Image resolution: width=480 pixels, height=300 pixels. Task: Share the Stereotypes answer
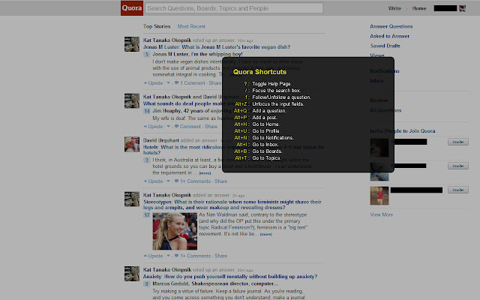point(220,256)
